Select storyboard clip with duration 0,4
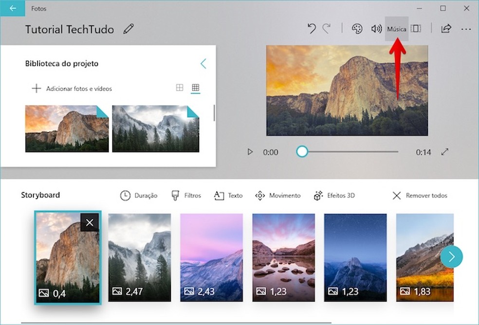This screenshot has width=479, height=325. click(68, 257)
